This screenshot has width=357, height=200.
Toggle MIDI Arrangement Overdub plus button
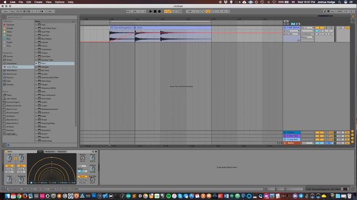(x=166, y=11)
